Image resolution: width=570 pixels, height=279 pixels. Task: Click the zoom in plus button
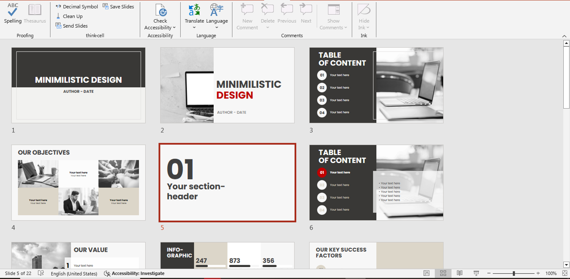(x=538, y=273)
